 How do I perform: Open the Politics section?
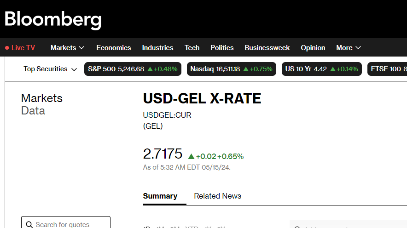(x=222, y=48)
